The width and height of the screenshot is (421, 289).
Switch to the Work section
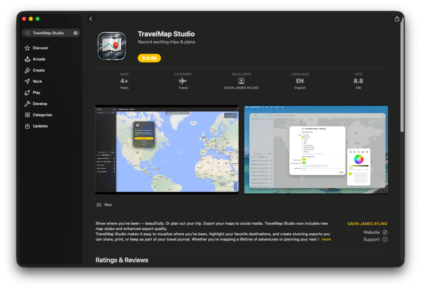(37, 81)
